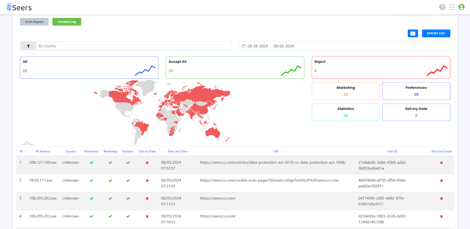Select the All summary card
Viewport: 470px width, 229px height.
coord(89,68)
